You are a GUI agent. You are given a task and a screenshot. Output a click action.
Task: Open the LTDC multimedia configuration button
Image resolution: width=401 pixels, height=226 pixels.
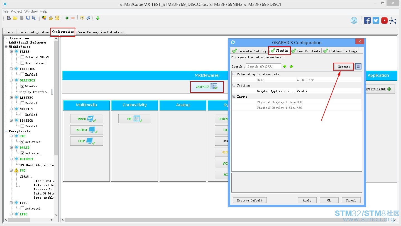(87, 141)
